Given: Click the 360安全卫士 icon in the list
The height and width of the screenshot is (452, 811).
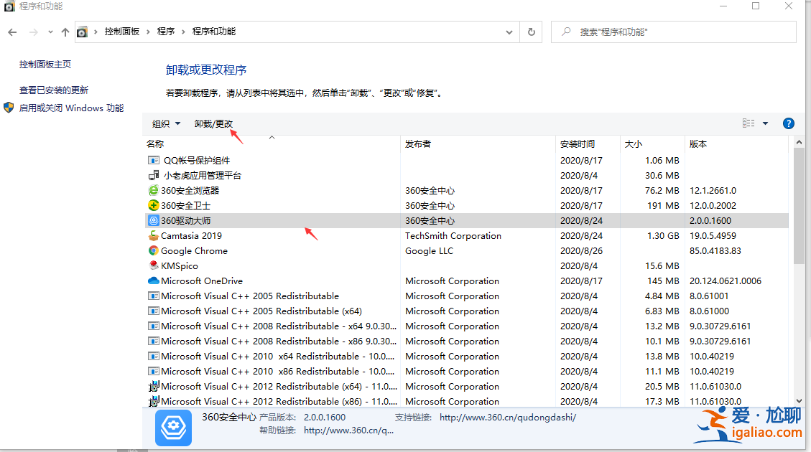Looking at the screenshot, I should click(x=154, y=205).
